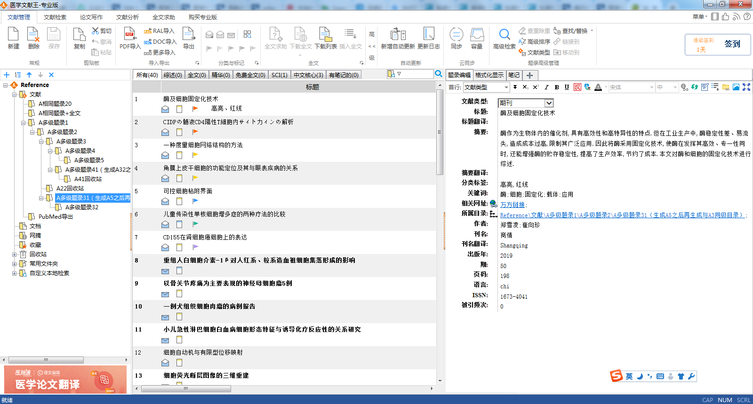The height and width of the screenshot is (404, 753).
Task: Open the 文献类型 dropdown showing 期刊
Action: [549, 103]
